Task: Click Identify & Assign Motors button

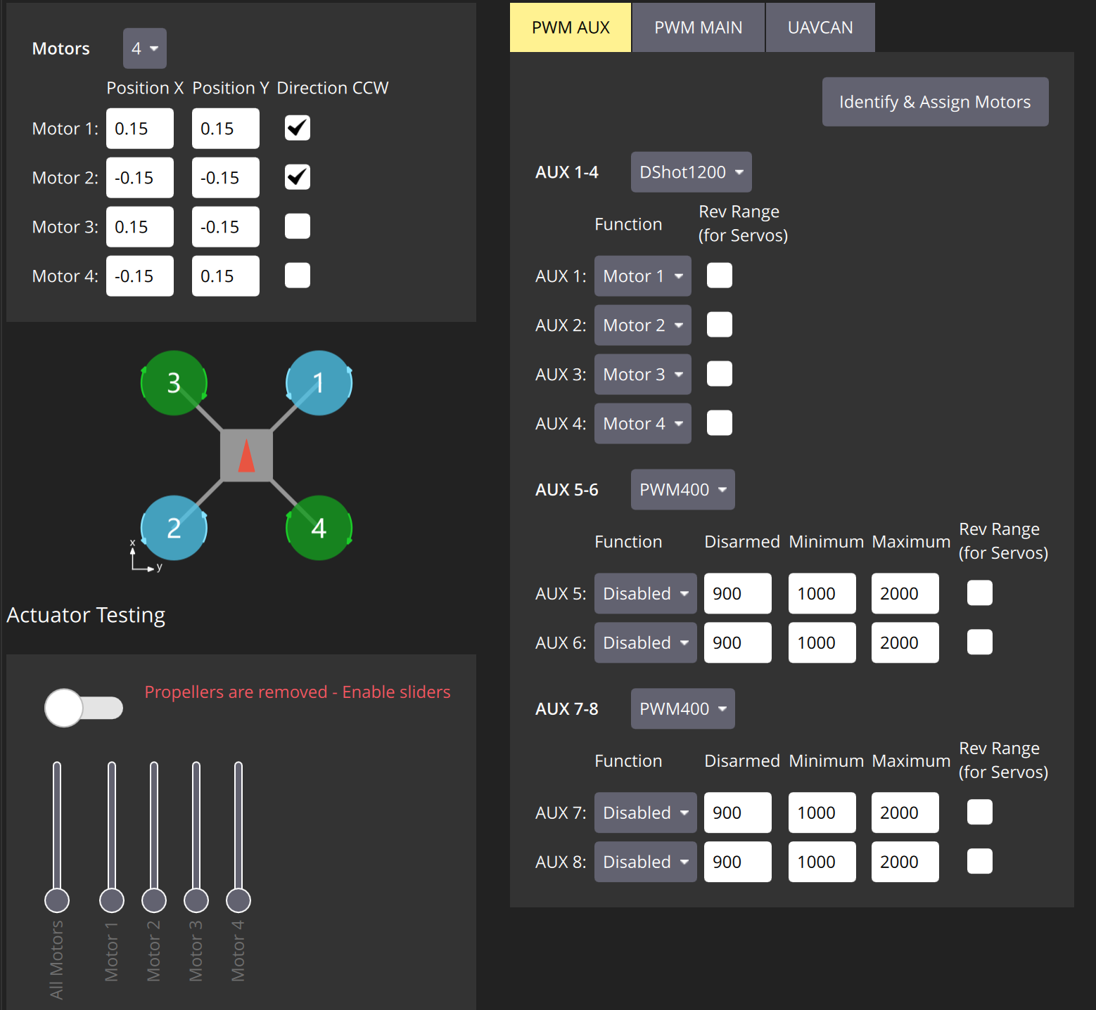Action: pyautogui.click(x=936, y=102)
